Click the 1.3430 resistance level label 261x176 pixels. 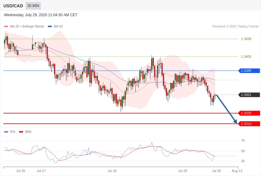[246, 39]
